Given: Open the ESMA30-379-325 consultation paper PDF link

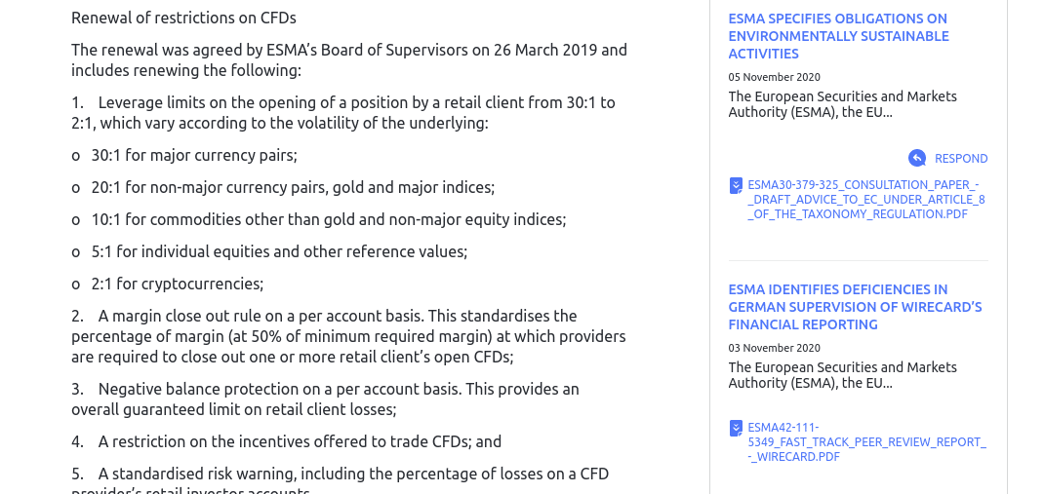Looking at the screenshot, I should [x=865, y=199].
